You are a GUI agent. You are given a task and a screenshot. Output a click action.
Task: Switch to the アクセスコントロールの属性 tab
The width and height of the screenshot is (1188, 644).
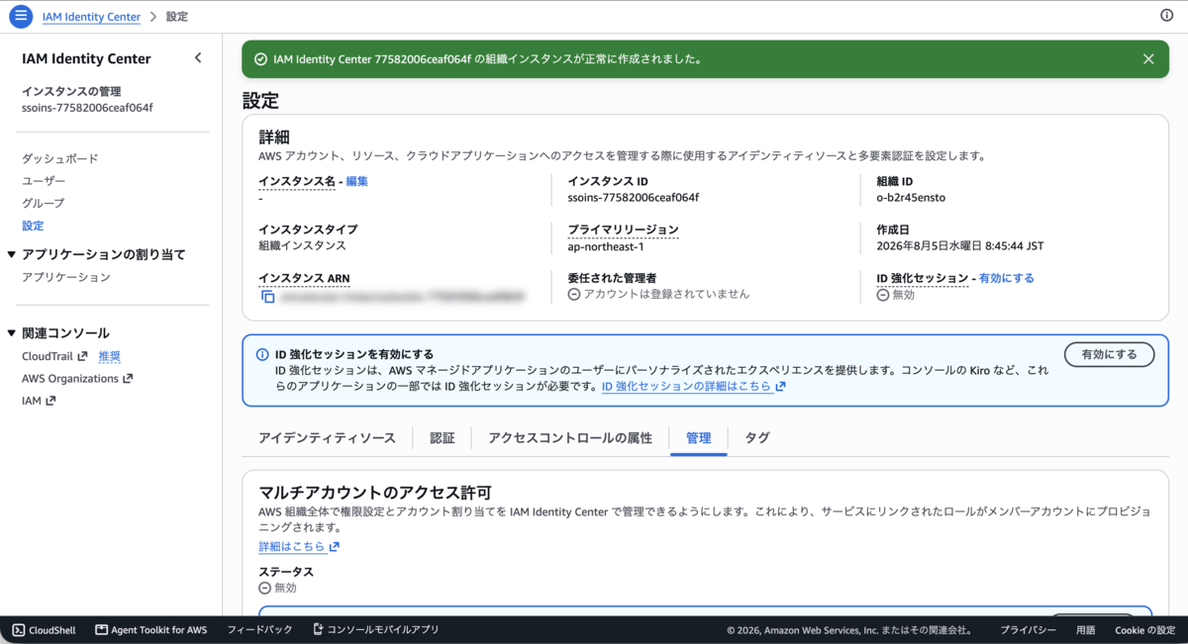(570, 438)
